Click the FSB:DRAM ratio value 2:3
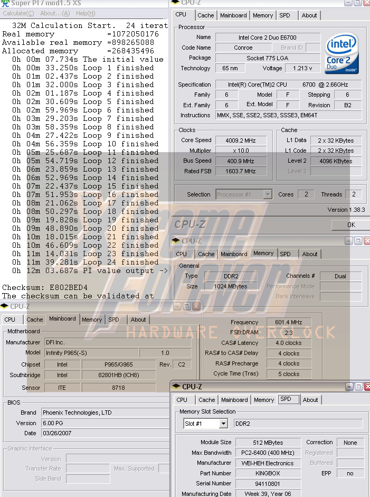Image resolution: width=370 pixels, height=497 pixels. [289, 333]
